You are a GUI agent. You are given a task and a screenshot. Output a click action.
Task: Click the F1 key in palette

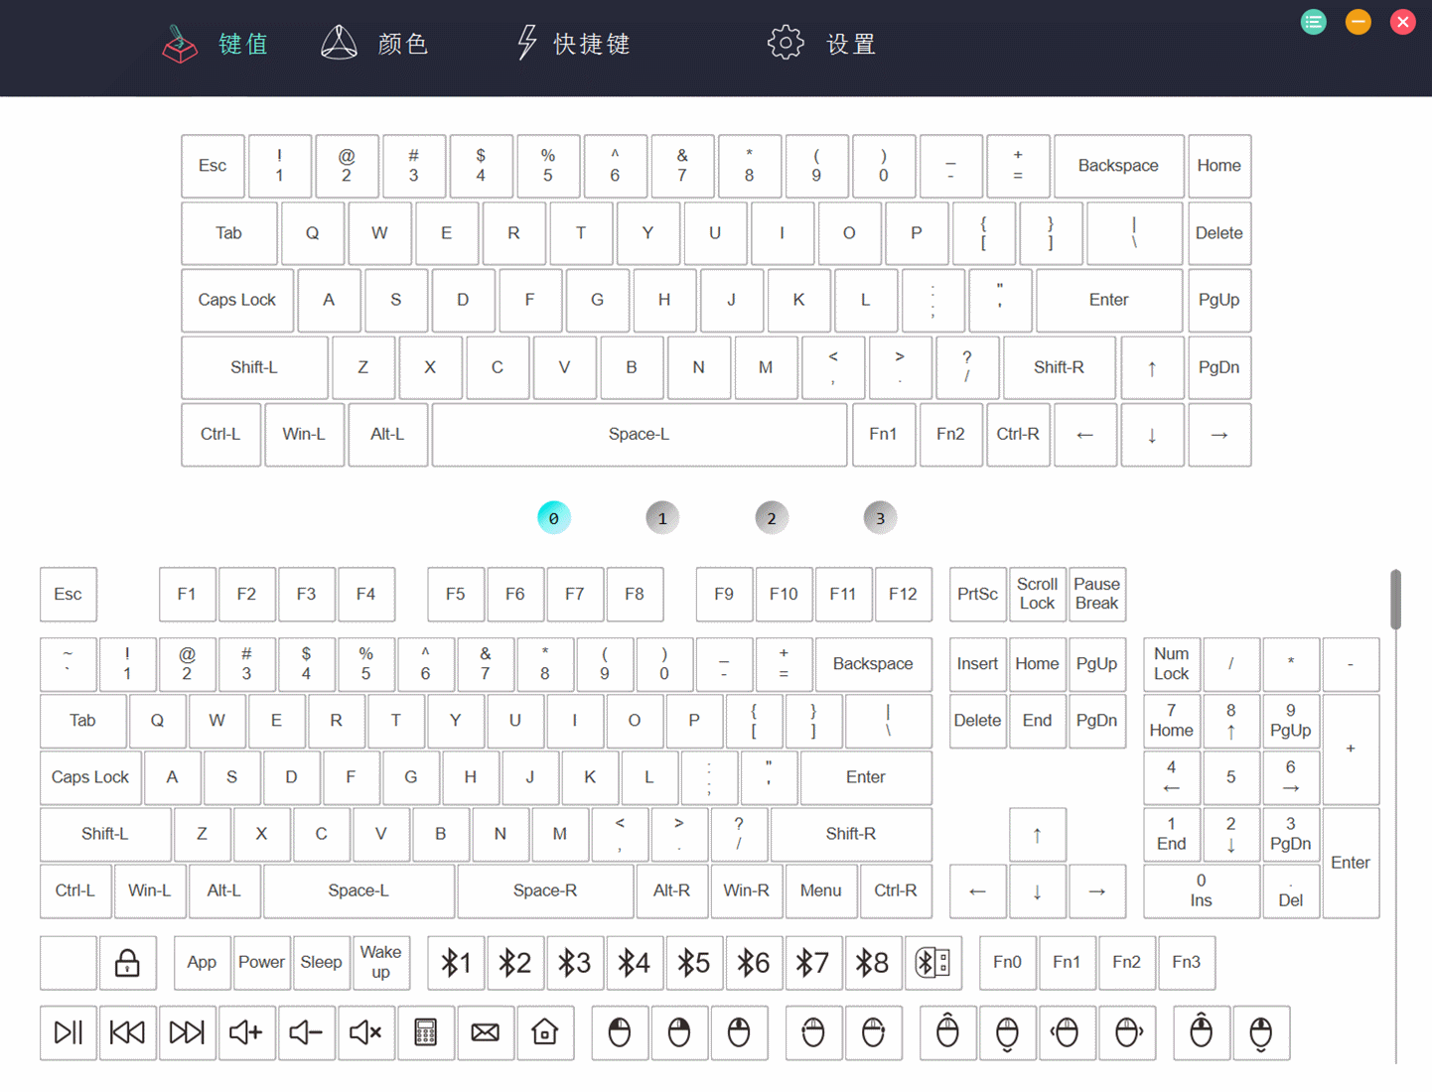coord(187,594)
